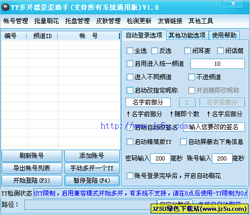
Task: Open the 友情链接 menu
Action: tap(170, 21)
